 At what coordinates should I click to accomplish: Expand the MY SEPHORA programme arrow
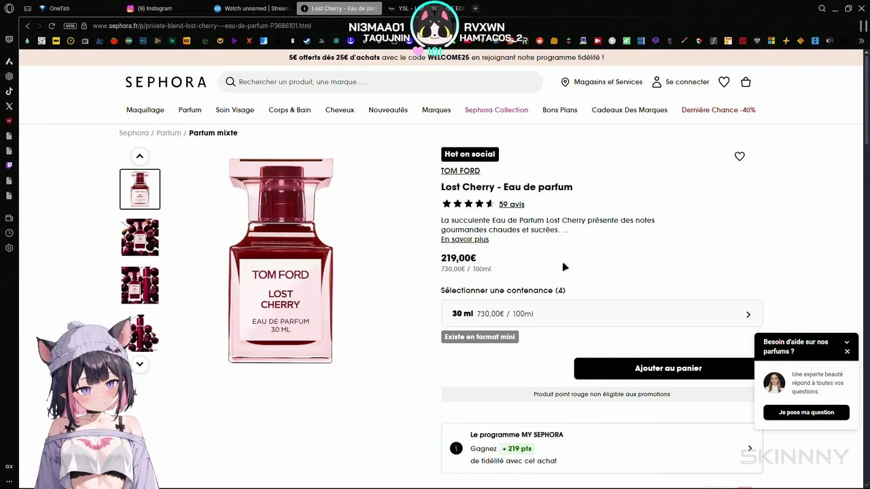coord(750,448)
